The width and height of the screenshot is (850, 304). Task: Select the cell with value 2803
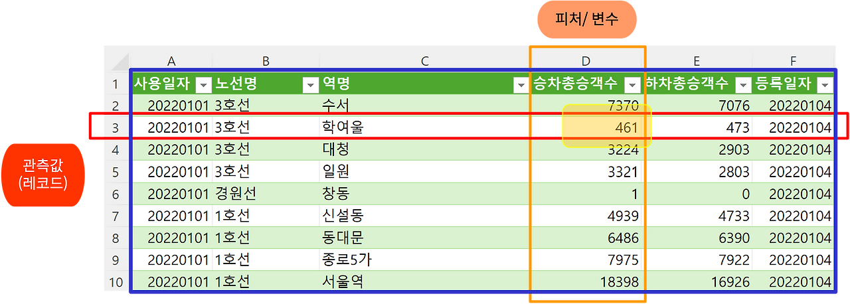coord(697,171)
